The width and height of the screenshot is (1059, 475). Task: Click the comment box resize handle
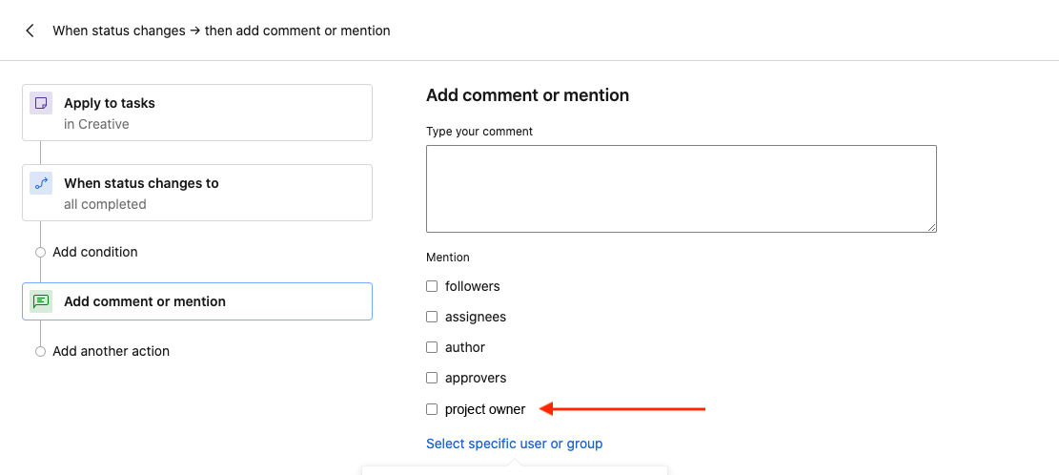931,227
